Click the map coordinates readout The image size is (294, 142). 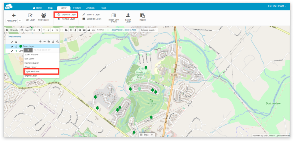123,30
